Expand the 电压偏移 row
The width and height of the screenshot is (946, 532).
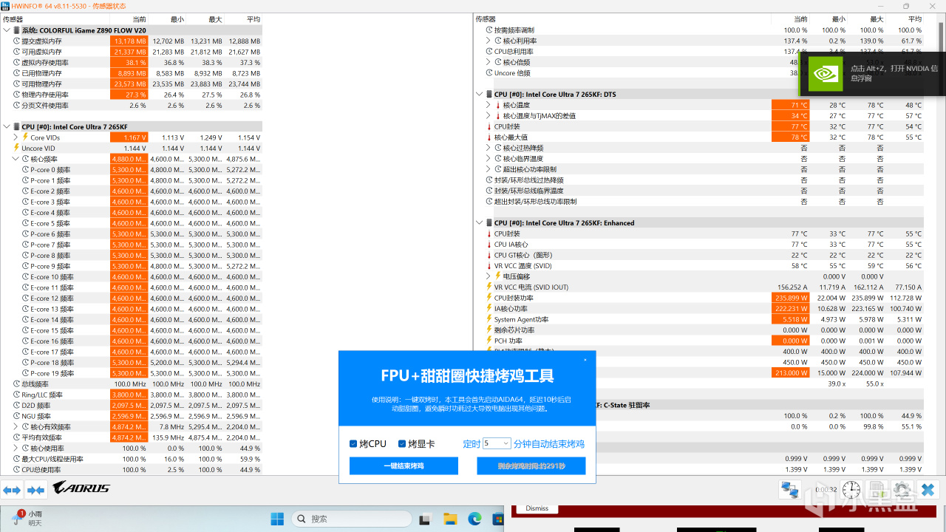489,276
